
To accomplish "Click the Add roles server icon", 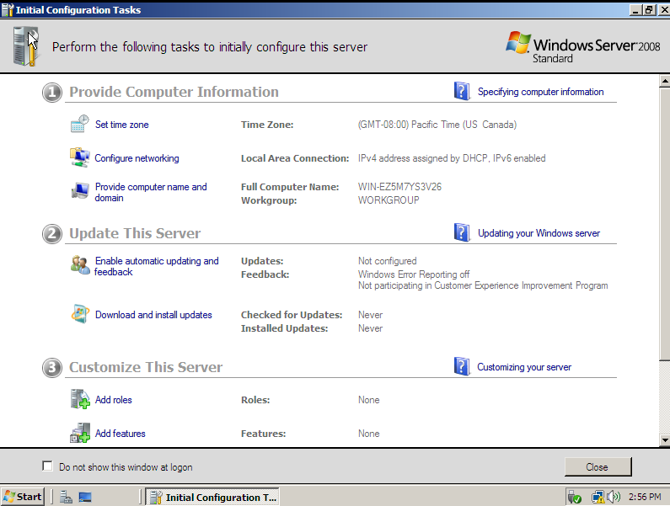I will (80, 399).
